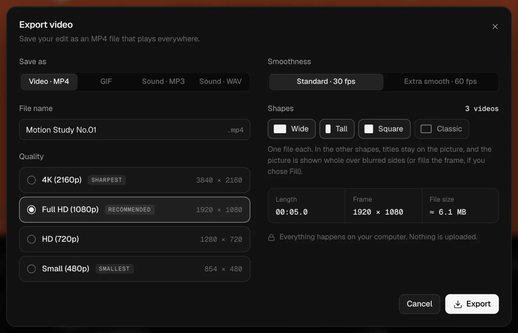Click the Cancel button
The width and height of the screenshot is (518, 333).
[x=419, y=304]
